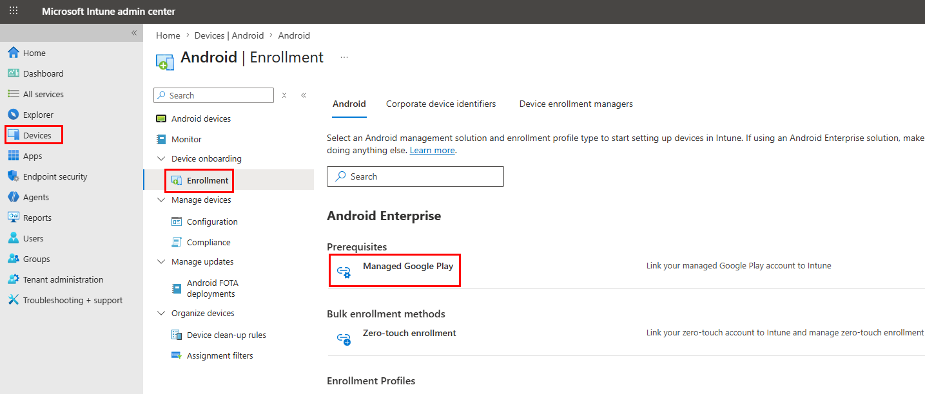The height and width of the screenshot is (394, 925).
Task: Click the Troubleshooting + support wrench icon
Action: pos(14,300)
